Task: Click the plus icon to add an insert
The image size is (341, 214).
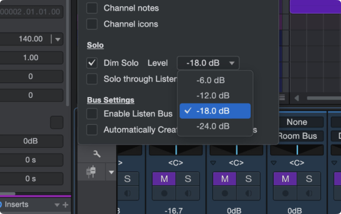Action: coord(65,204)
